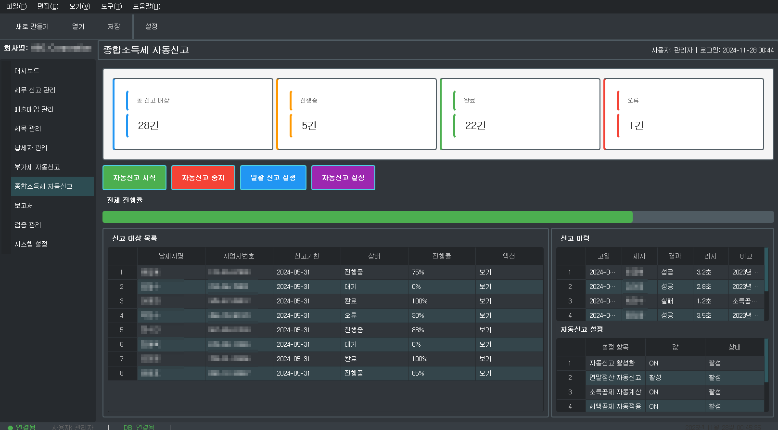Click the 설정 toolbar item
Image resolution: width=778 pixels, height=430 pixels.
click(152, 26)
